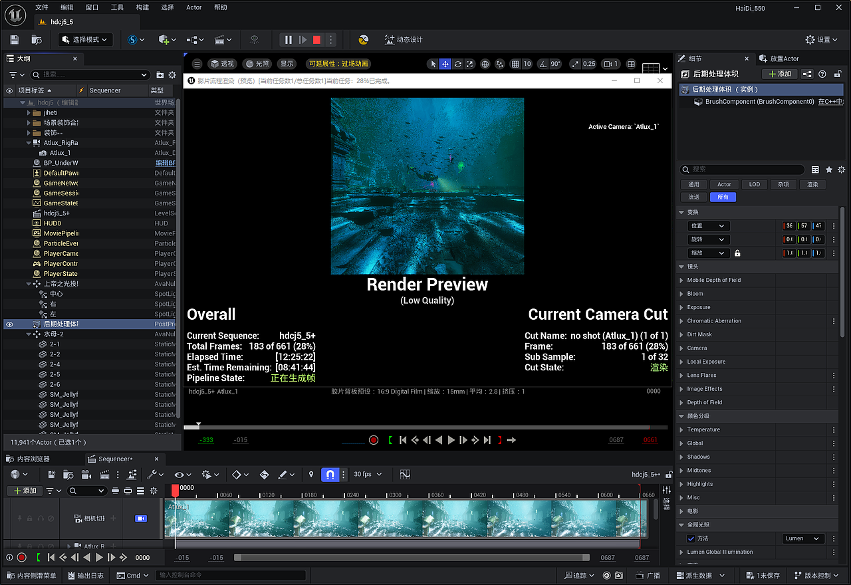
Task: Open the Sequencer curve editor icon
Action: click(405, 475)
